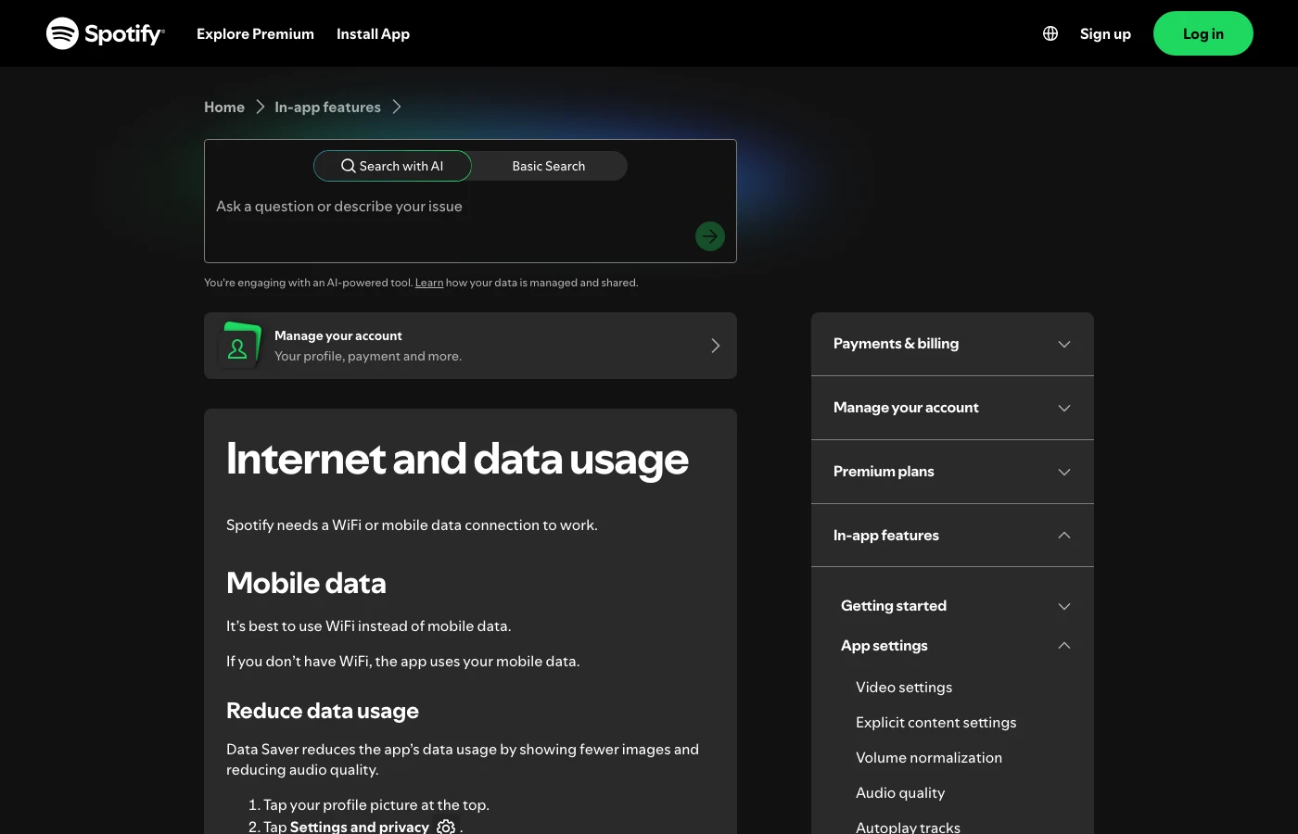Click the Mobile data heading

(306, 583)
